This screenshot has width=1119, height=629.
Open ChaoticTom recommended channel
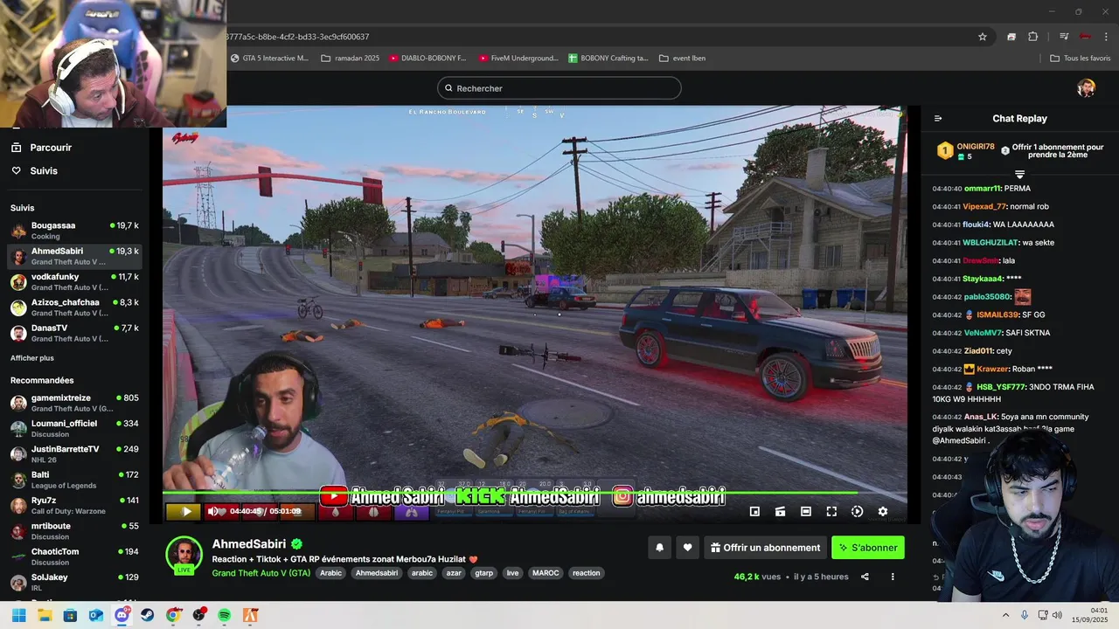tap(74, 556)
